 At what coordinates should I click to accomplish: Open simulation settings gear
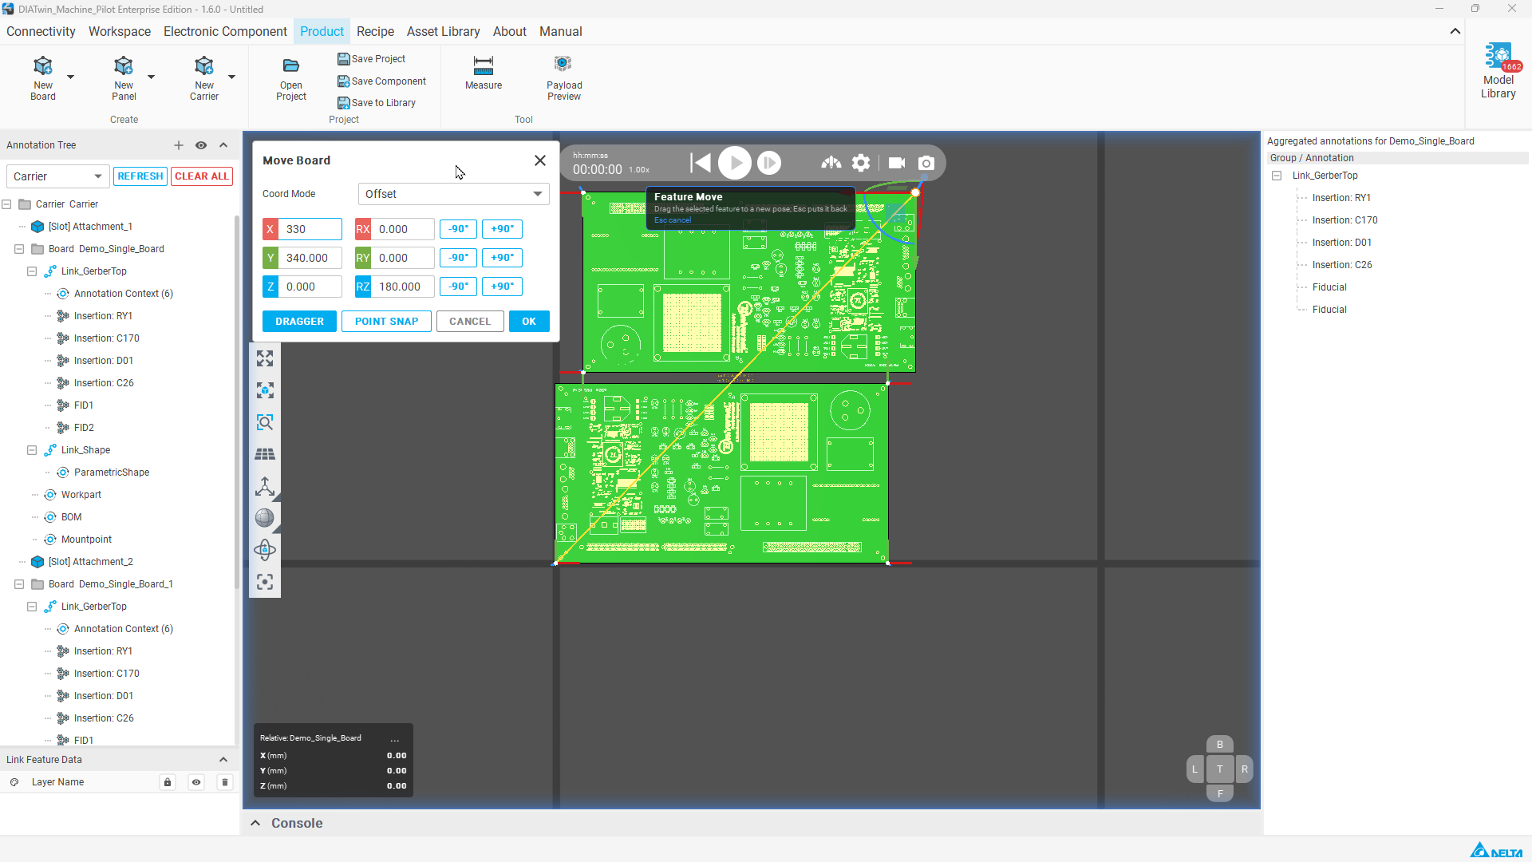pyautogui.click(x=861, y=163)
